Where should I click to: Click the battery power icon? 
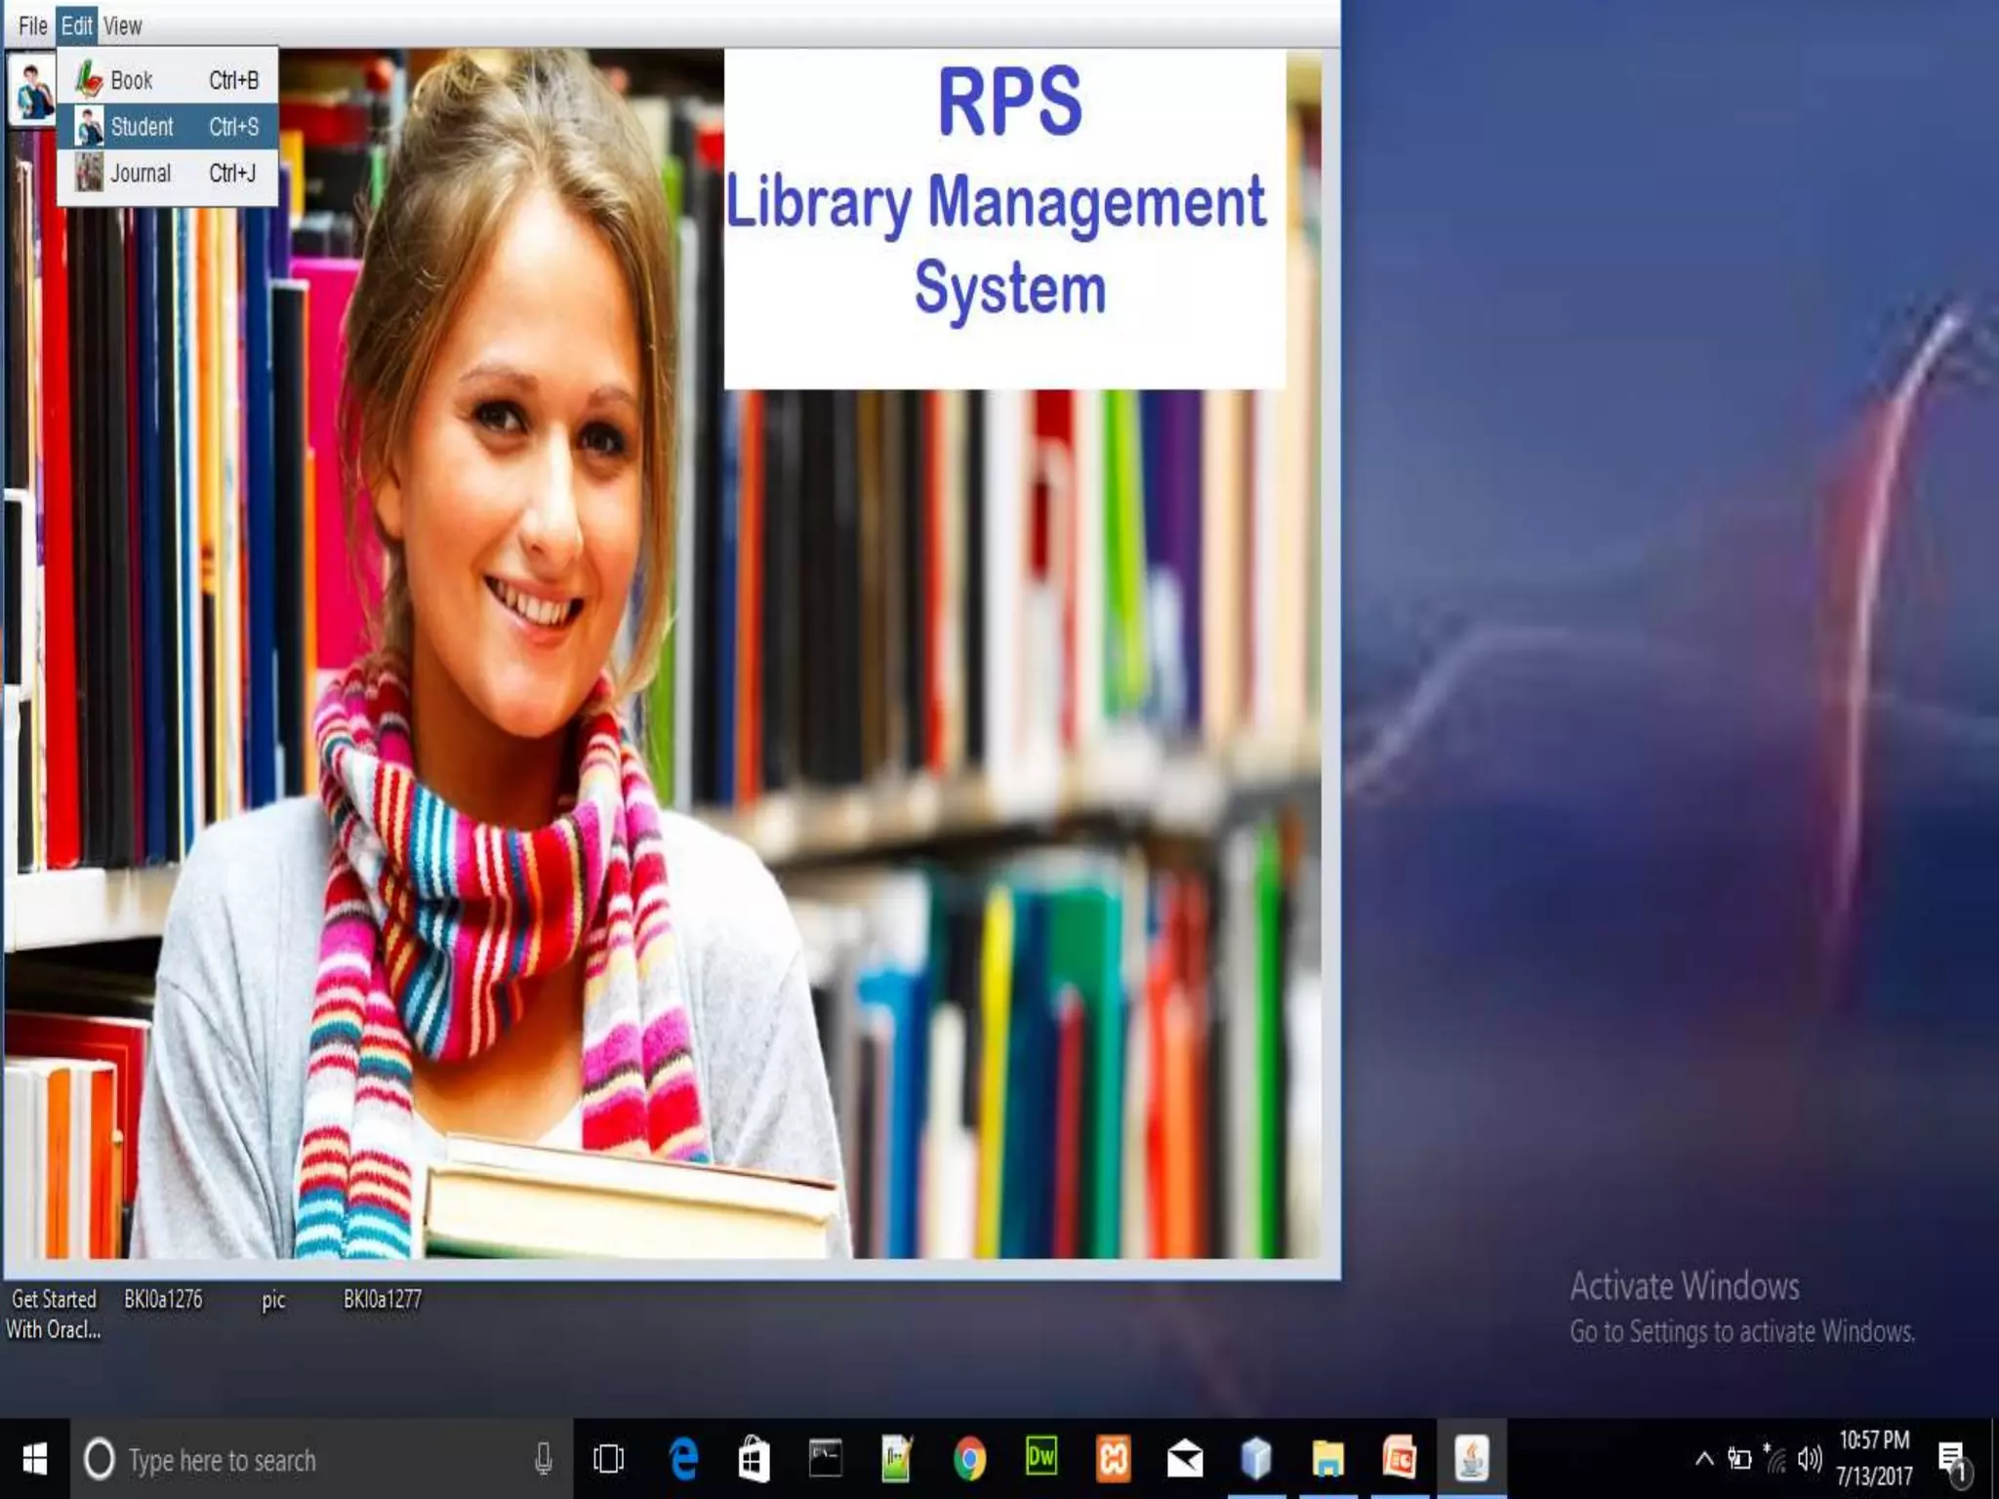tap(1739, 1460)
